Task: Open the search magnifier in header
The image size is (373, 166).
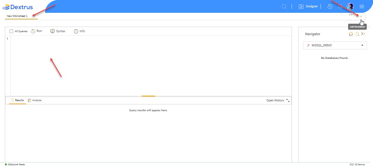Action: coord(284,7)
